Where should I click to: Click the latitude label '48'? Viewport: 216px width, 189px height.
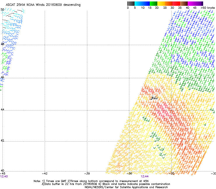[x=2, y=44]
